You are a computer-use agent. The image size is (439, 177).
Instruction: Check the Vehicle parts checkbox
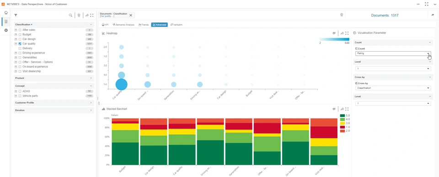click(x=20, y=96)
